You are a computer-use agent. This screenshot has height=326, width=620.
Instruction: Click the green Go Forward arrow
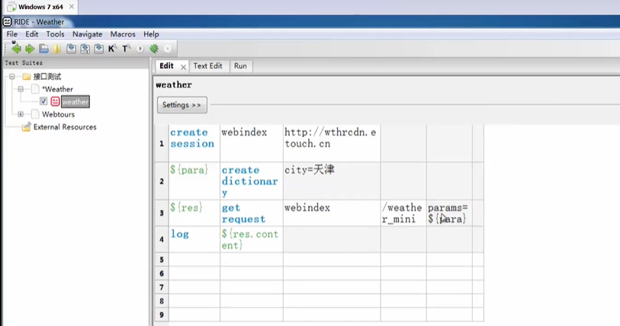pyautogui.click(x=30, y=49)
